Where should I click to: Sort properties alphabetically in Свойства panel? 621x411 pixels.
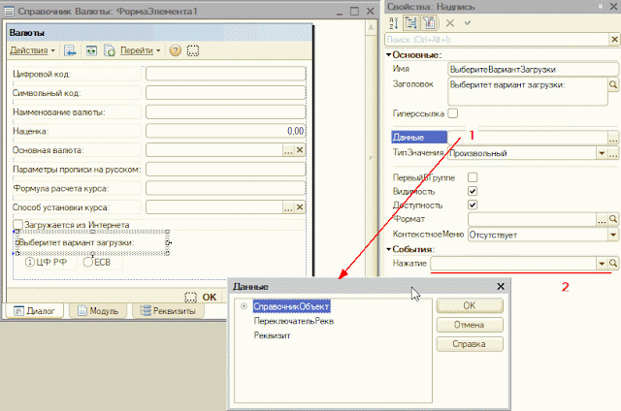(x=393, y=23)
